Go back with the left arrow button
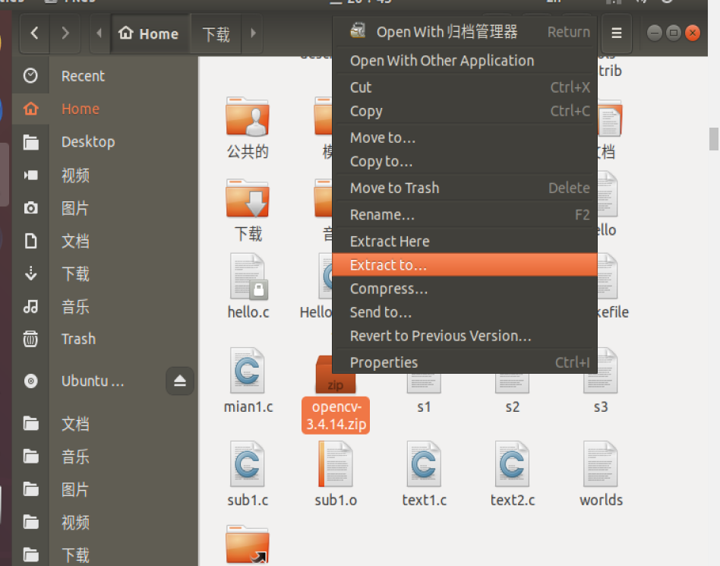 (x=34, y=33)
